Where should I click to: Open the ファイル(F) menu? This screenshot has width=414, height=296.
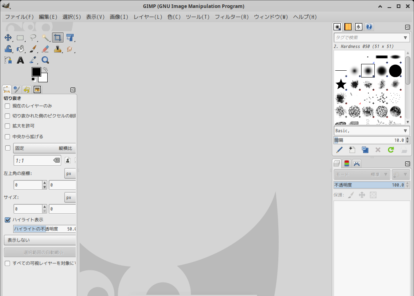pos(19,17)
